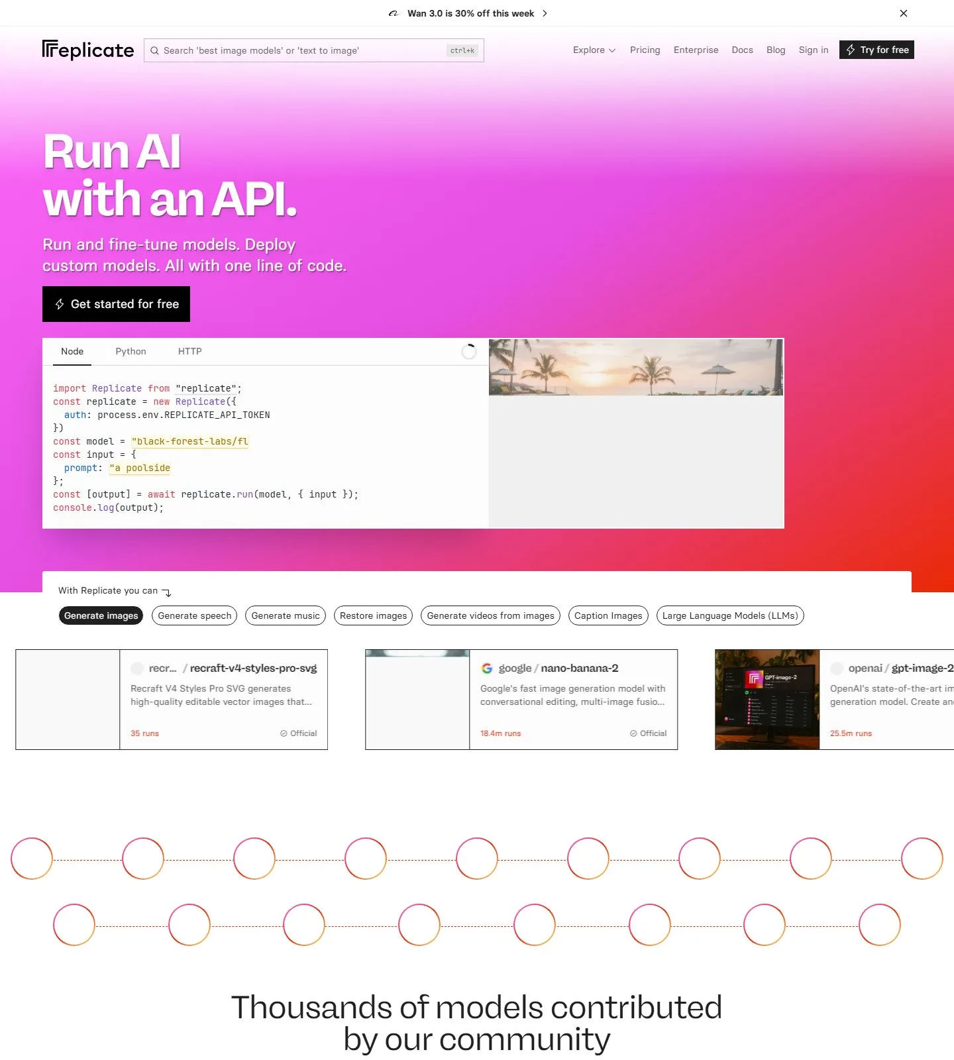This screenshot has width=954, height=1060.
Task: Select Generate videos from images filter
Action: click(x=491, y=615)
